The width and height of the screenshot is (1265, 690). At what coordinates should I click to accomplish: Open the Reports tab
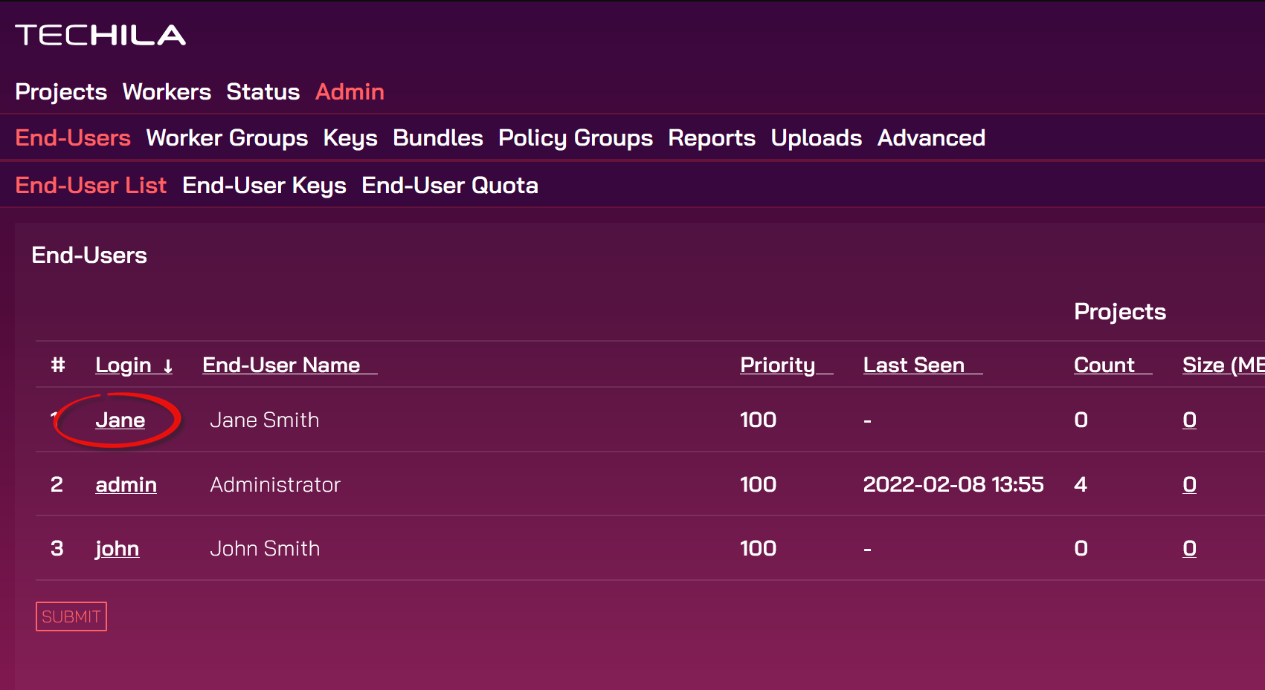(x=712, y=137)
